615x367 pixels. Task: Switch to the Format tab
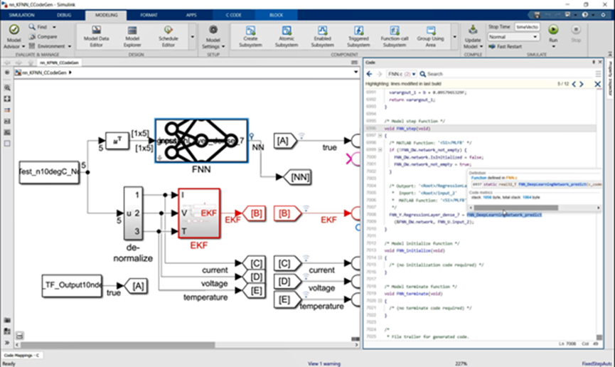[x=149, y=15]
